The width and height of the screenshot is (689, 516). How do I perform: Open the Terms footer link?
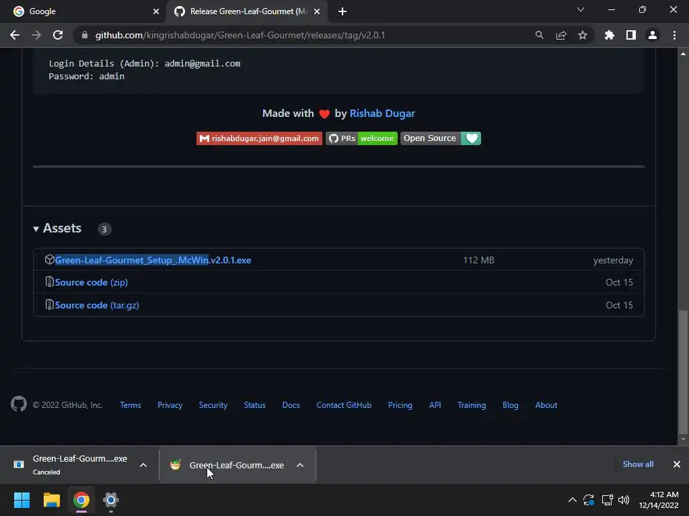tap(130, 405)
